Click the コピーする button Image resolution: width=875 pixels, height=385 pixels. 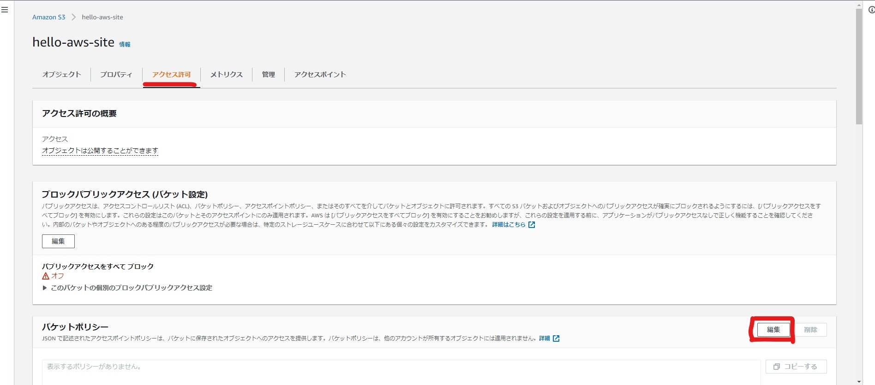click(x=796, y=367)
